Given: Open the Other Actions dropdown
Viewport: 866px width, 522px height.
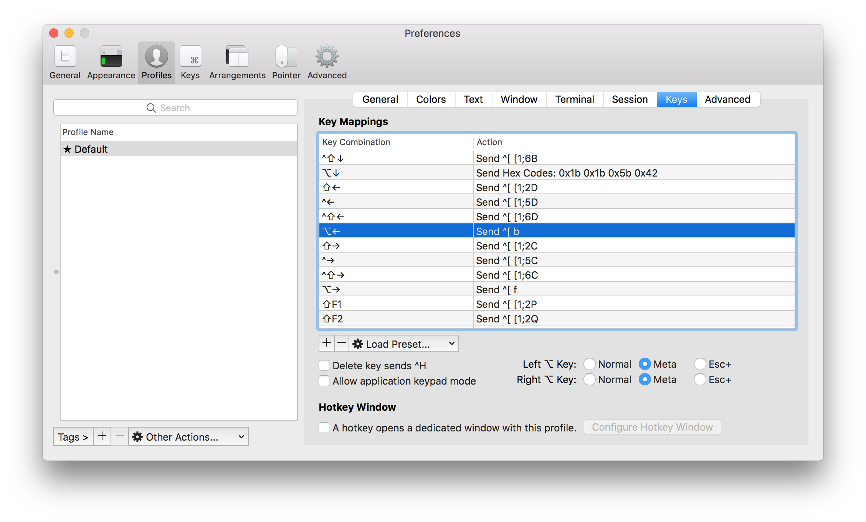Looking at the screenshot, I should tap(188, 436).
